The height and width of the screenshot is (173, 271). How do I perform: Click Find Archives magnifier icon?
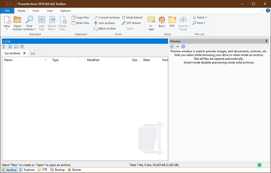tap(29, 19)
